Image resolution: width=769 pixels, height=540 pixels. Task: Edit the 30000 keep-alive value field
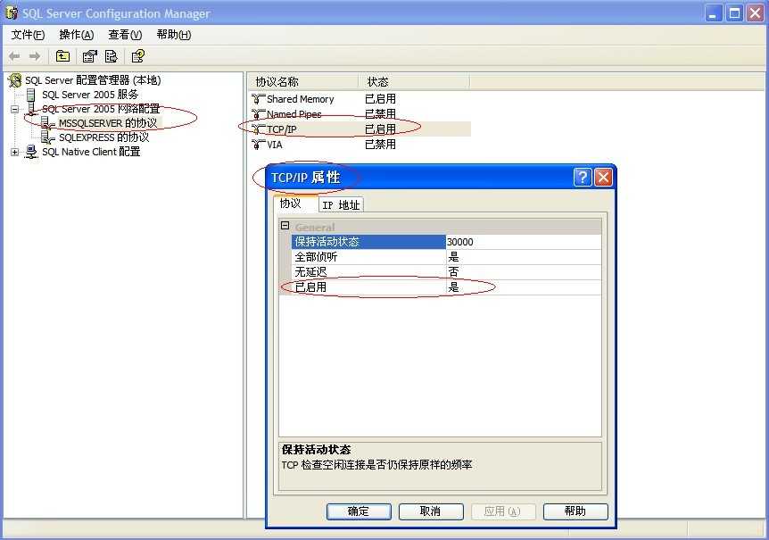pos(524,242)
